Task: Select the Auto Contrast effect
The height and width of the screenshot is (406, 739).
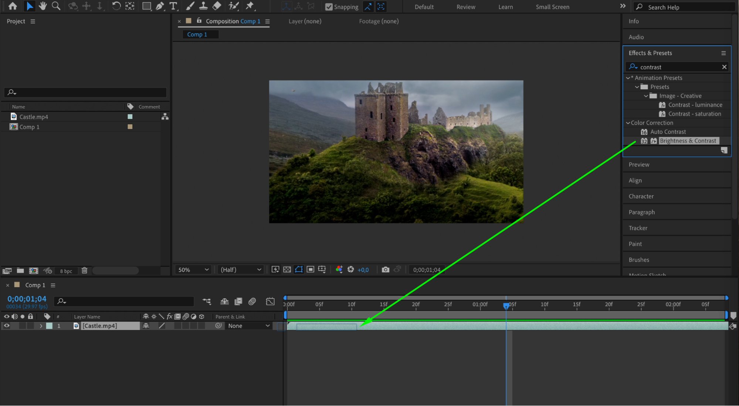Action: point(668,132)
